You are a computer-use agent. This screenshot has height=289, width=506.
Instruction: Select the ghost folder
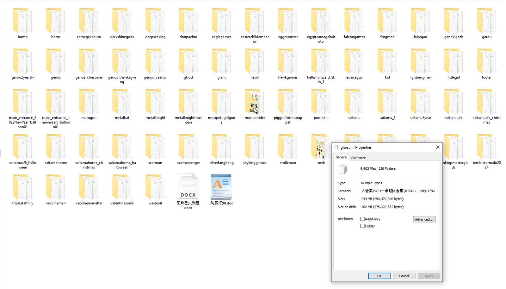(x=188, y=62)
